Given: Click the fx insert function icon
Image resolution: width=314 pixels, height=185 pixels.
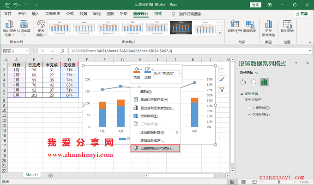Looking at the screenshot, I should 62,51.
